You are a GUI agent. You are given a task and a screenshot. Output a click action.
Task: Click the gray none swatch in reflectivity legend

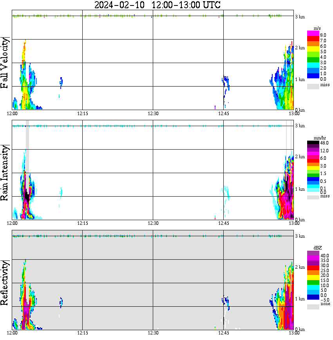click(313, 307)
